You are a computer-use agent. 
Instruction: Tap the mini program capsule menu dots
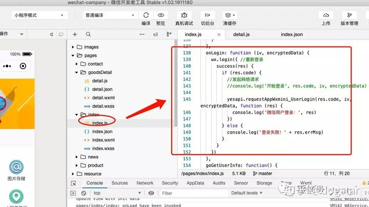coord(7,66)
